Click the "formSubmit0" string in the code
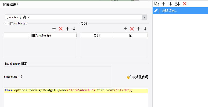Image resolution: width=208 pixels, height=107 pixels. coord(81,90)
